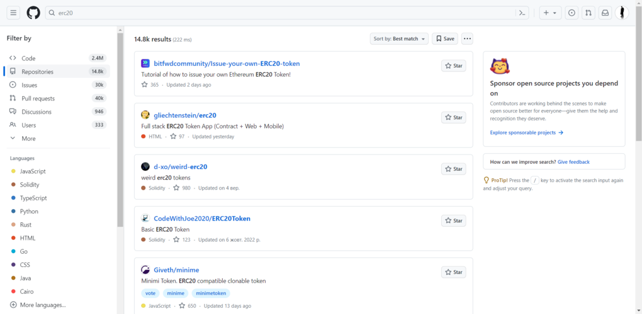Select the vote topic tag

(150, 293)
